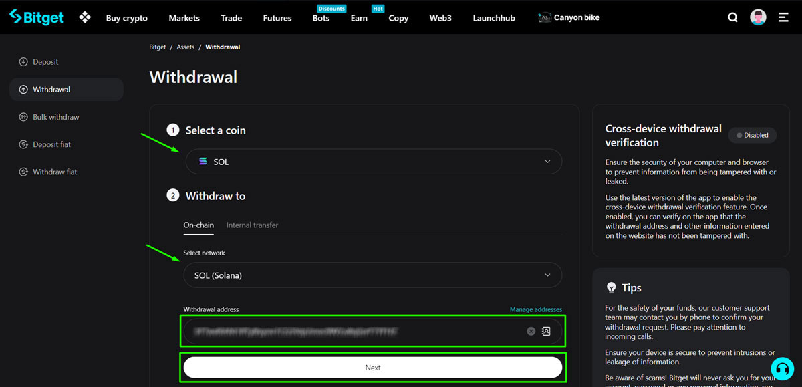The width and height of the screenshot is (802, 387).
Task: Click the Canyon bike promo icon
Action: 545,18
